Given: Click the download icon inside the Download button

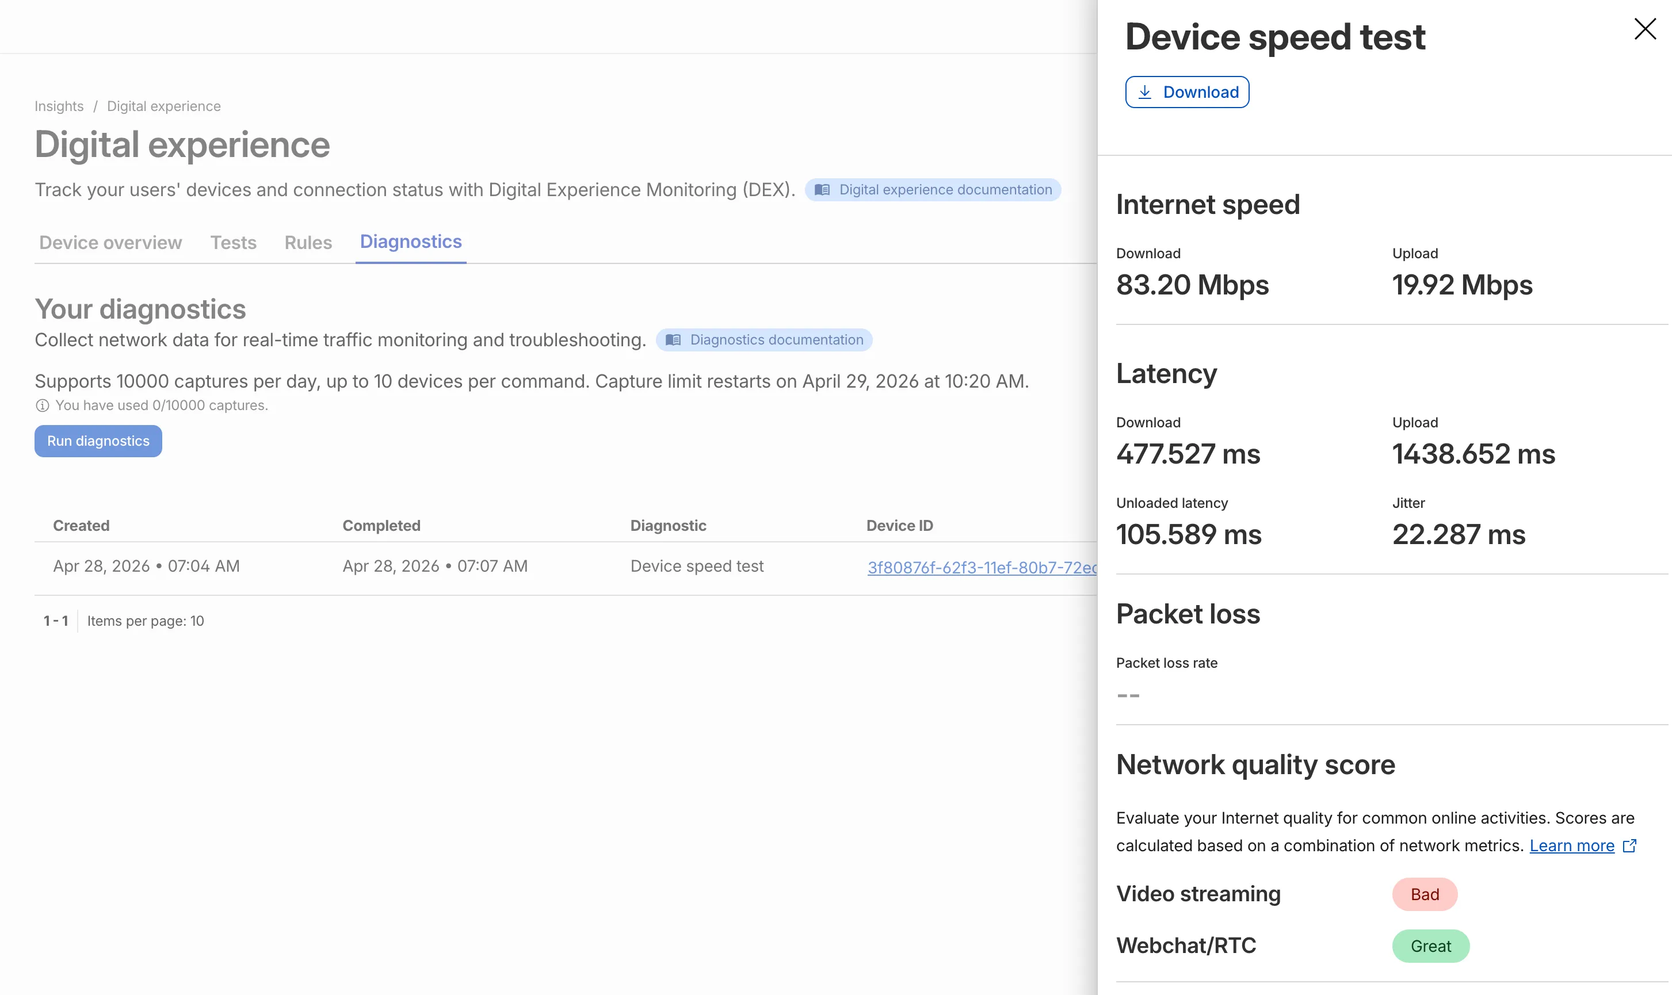Looking at the screenshot, I should [x=1146, y=92].
